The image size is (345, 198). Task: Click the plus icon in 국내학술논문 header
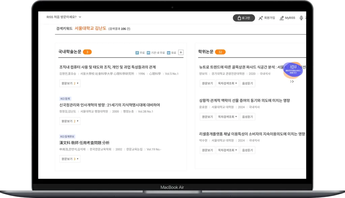[181, 52]
